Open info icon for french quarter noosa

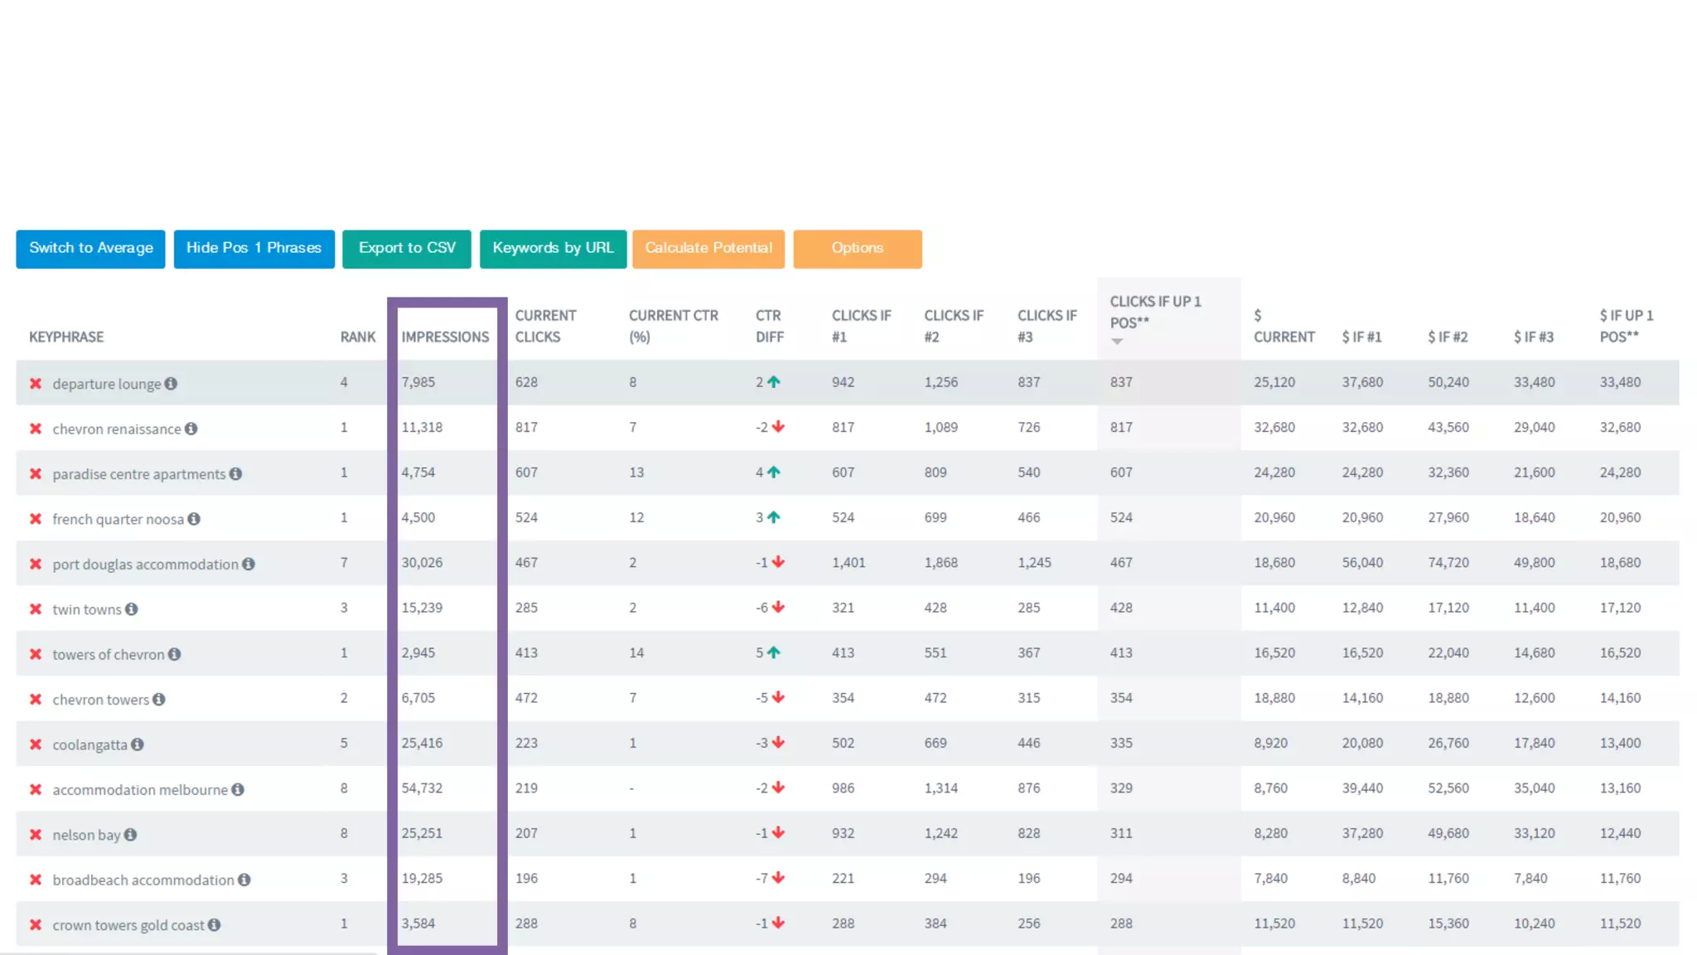coord(194,519)
